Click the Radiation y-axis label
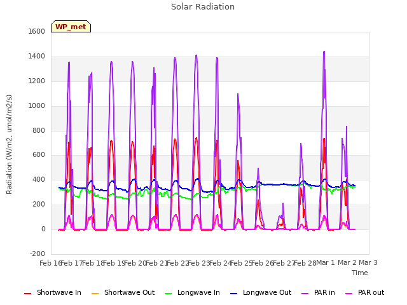 click(9, 144)
